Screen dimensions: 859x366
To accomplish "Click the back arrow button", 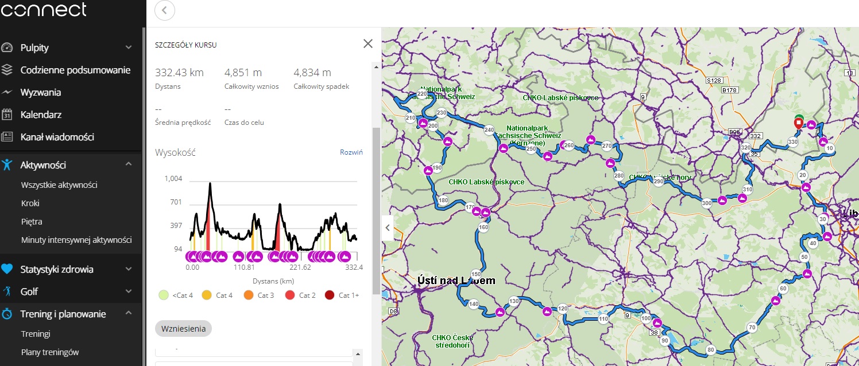I will (165, 10).
